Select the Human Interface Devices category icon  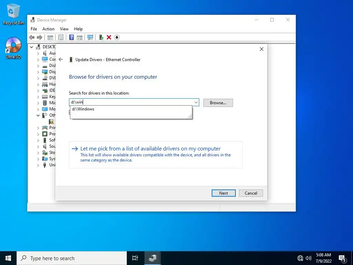coord(45,84)
